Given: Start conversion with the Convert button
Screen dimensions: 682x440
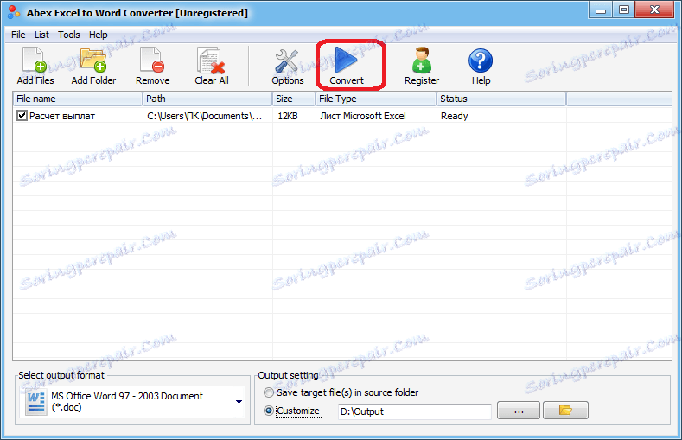Looking at the screenshot, I should (347, 66).
